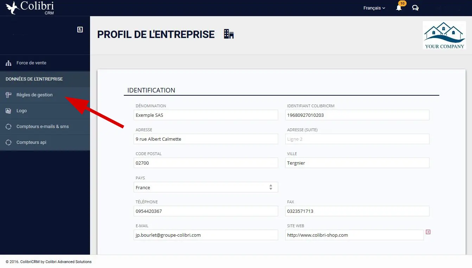This screenshot has width=472, height=268.
Task: Click the notification count badge 10
Action: [x=402, y=4]
